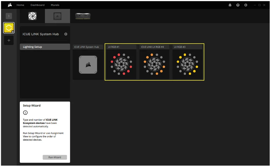Open the Dashboard tab
This screenshot has width=271, height=167.
(x=37, y=5)
